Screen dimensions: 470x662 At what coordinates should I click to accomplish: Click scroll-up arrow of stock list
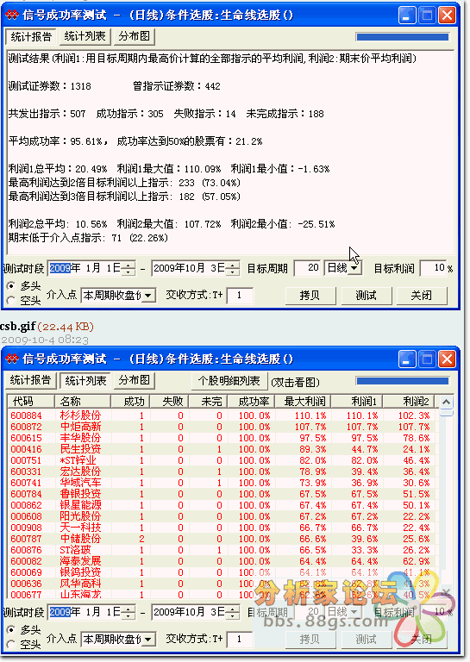click(447, 402)
